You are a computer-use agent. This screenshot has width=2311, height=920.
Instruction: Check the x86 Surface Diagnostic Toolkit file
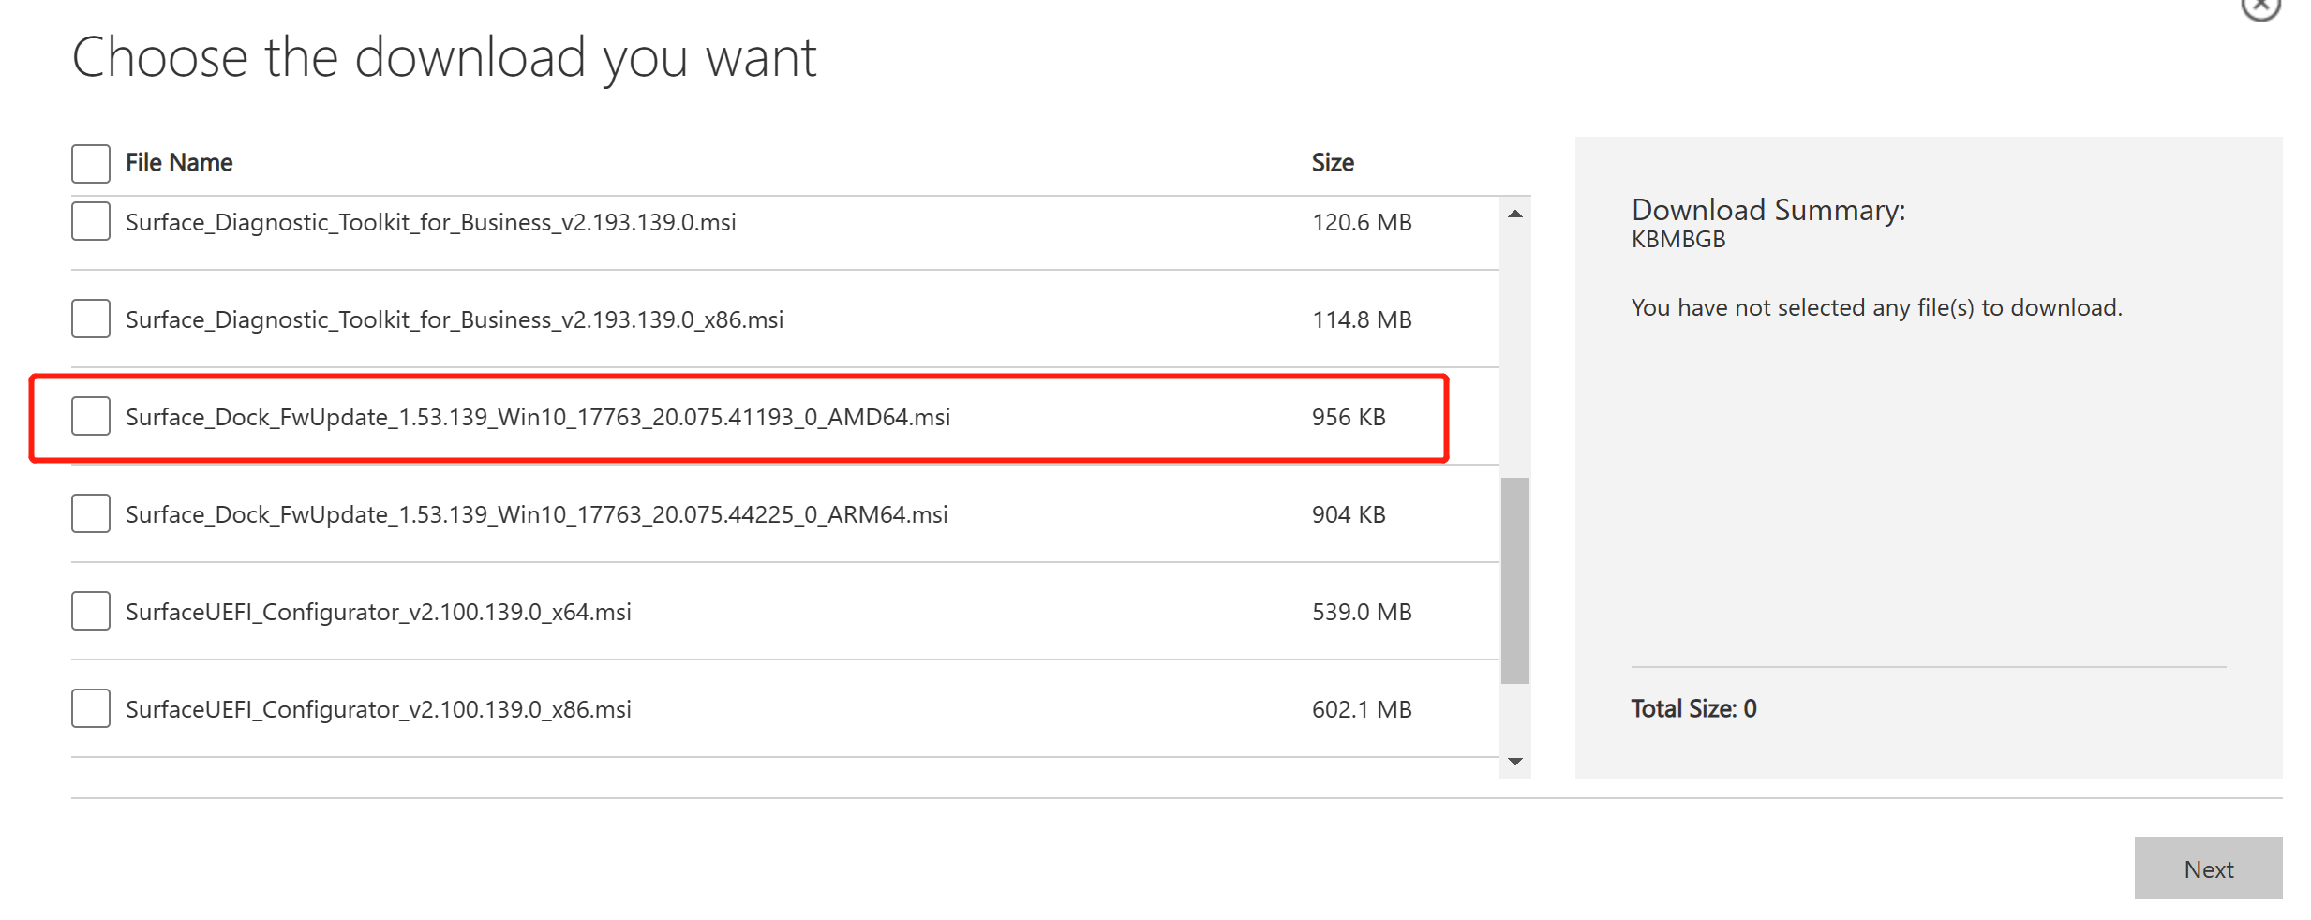tap(90, 319)
